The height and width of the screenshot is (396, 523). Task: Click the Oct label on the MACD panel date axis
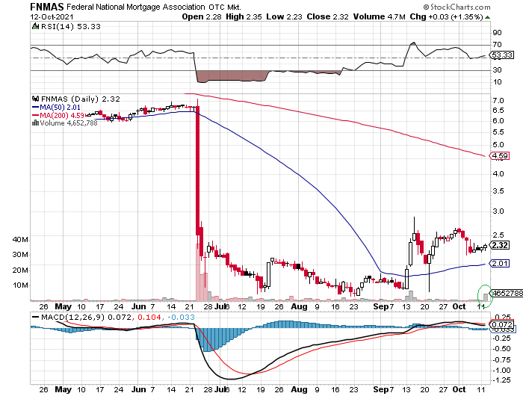459,389
